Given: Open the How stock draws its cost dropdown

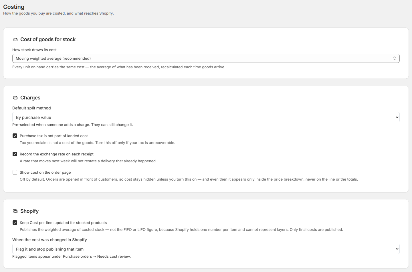Looking at the screenshot, I should click(x=206, y=58).
